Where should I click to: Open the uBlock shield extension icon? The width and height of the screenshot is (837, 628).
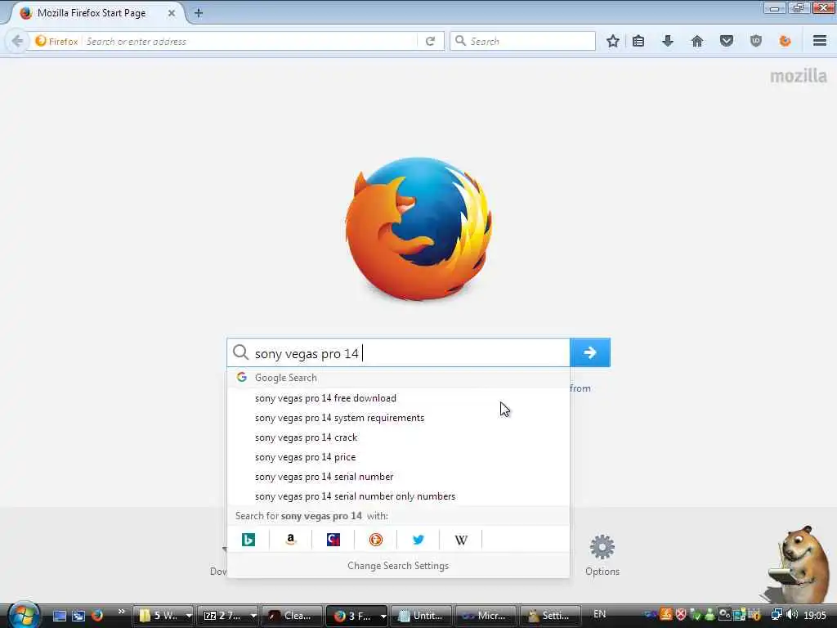756,41
